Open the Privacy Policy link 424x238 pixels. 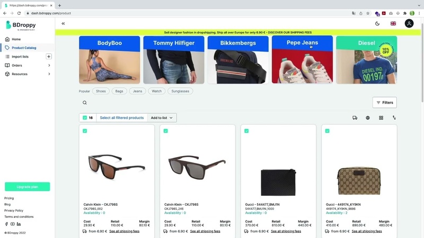[x=14, y=210]
